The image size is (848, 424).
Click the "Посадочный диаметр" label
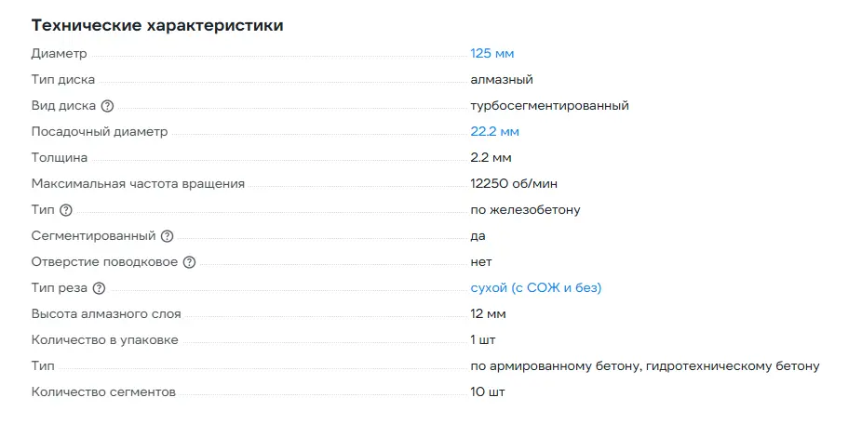click(100, 132)
